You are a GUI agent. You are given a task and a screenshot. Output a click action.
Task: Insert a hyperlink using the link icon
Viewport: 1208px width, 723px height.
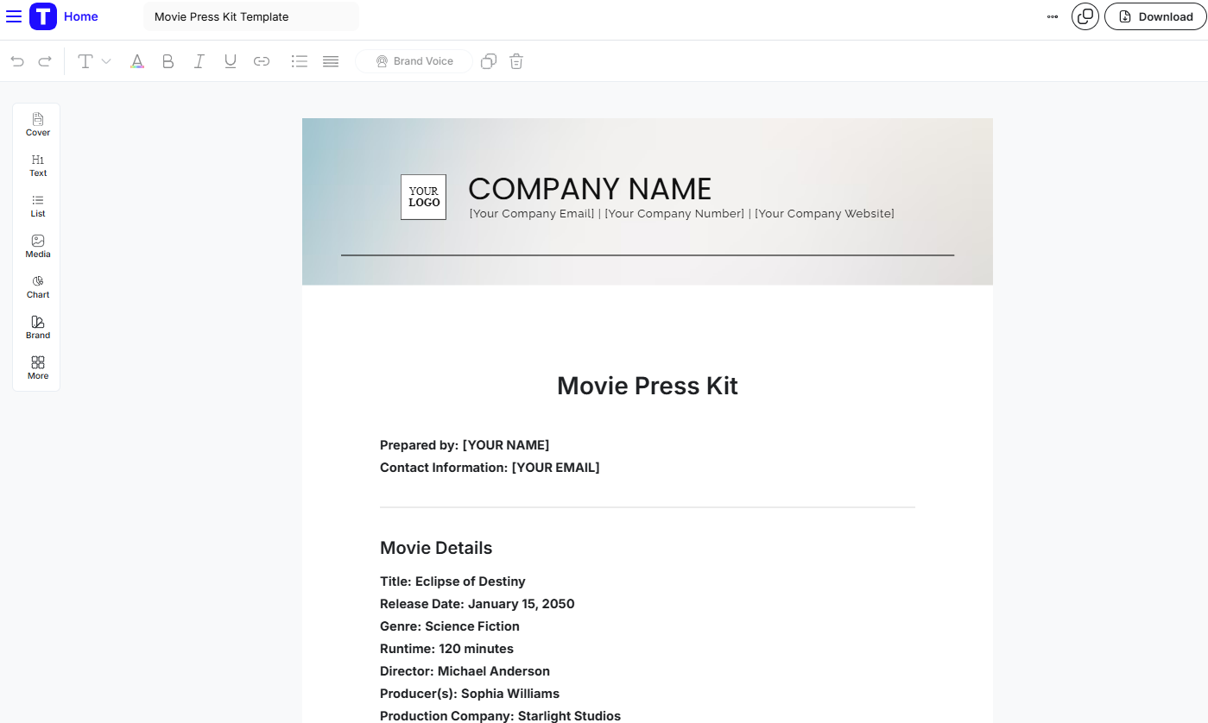262,60
